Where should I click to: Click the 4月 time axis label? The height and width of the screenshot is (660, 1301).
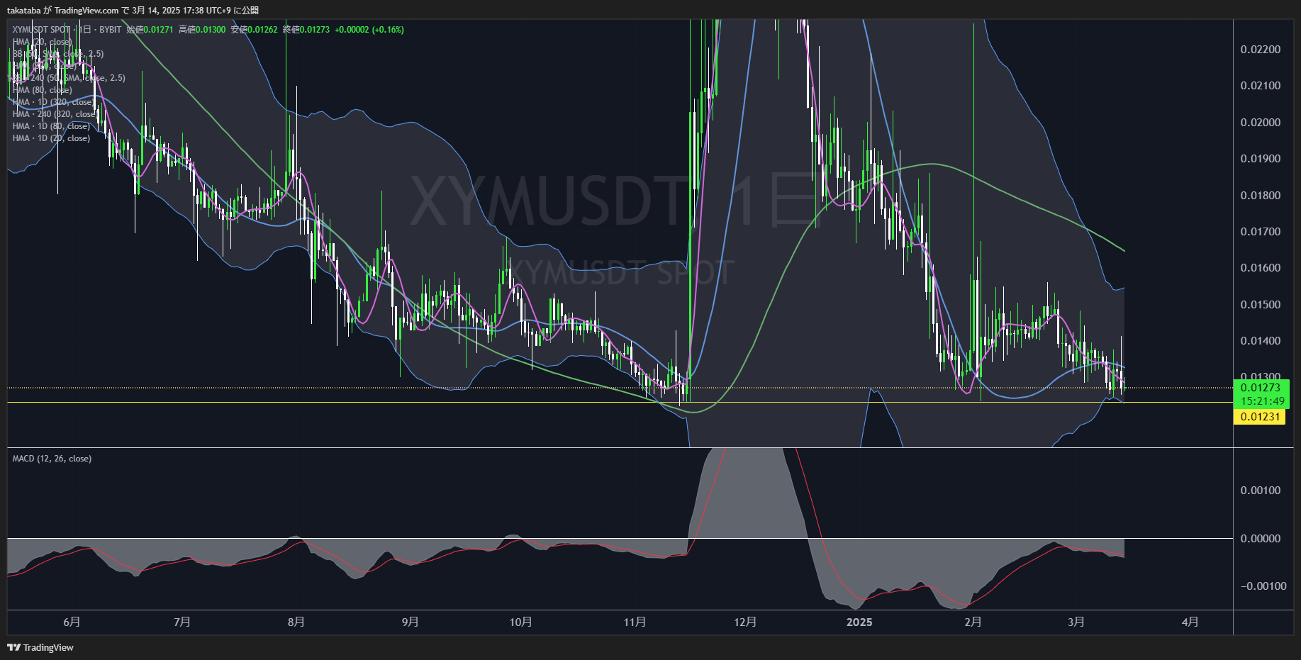click(x=1190, y=622)
